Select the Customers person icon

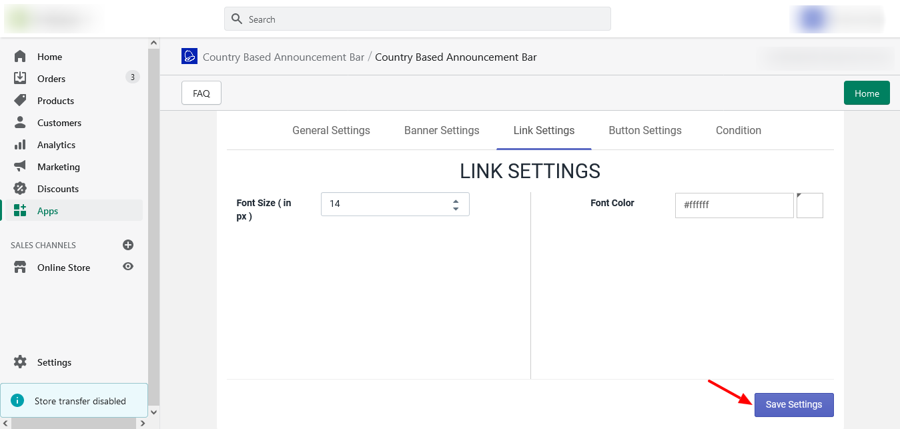click(20, 123)
